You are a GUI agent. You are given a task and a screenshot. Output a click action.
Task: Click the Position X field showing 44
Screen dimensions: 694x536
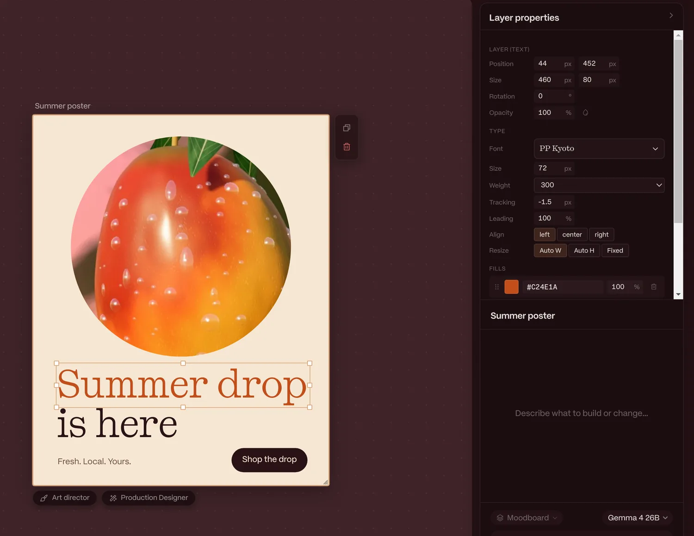554,63
